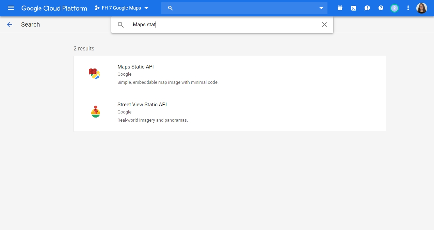Screen dimensions: 434x230
Task: Activate Cloud Shell terminal icon
Action: tap(354, 8)
